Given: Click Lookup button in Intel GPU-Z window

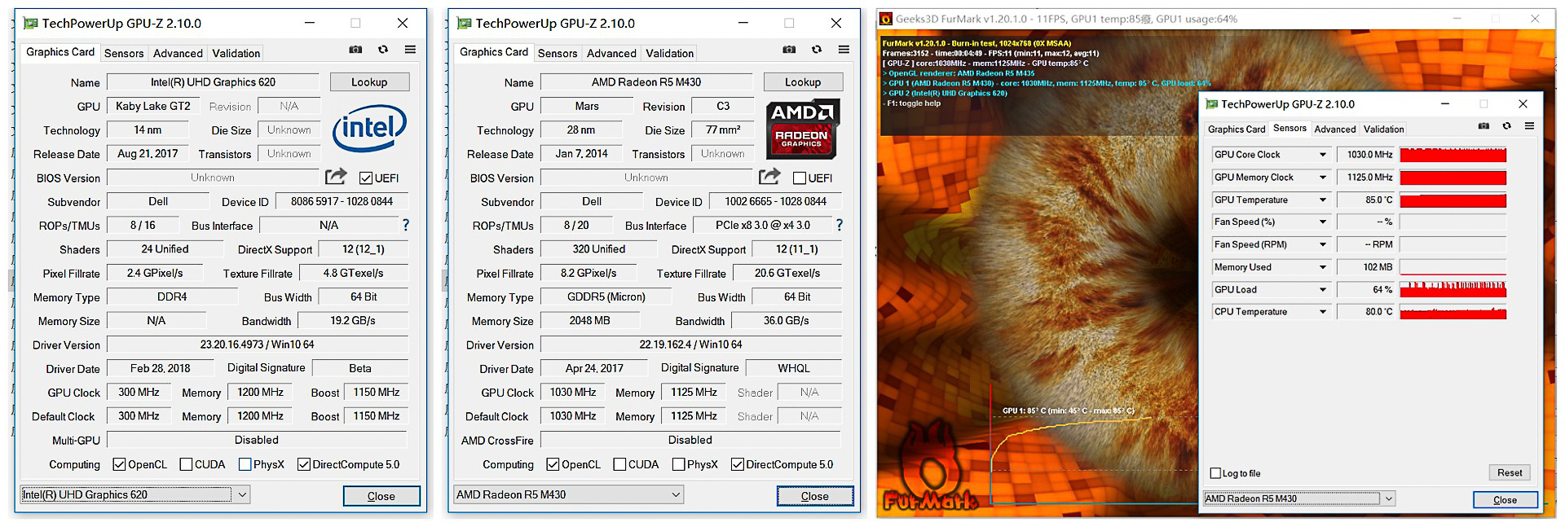Looking at the screenshot, I should coord(369,82).
